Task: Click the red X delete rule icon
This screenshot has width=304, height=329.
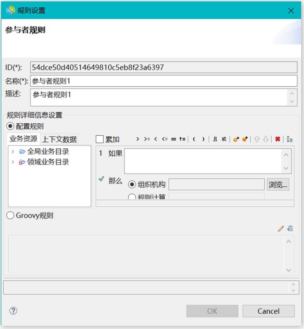Action: tap(278, 139)
